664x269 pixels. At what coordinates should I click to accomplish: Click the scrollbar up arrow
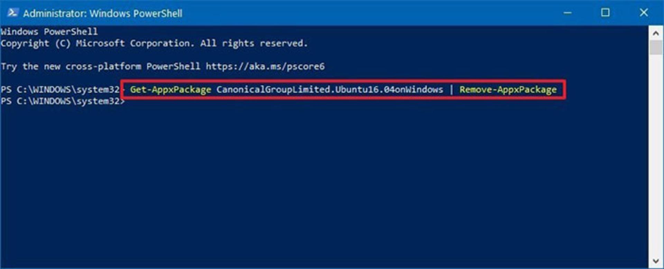click(656, 33)
